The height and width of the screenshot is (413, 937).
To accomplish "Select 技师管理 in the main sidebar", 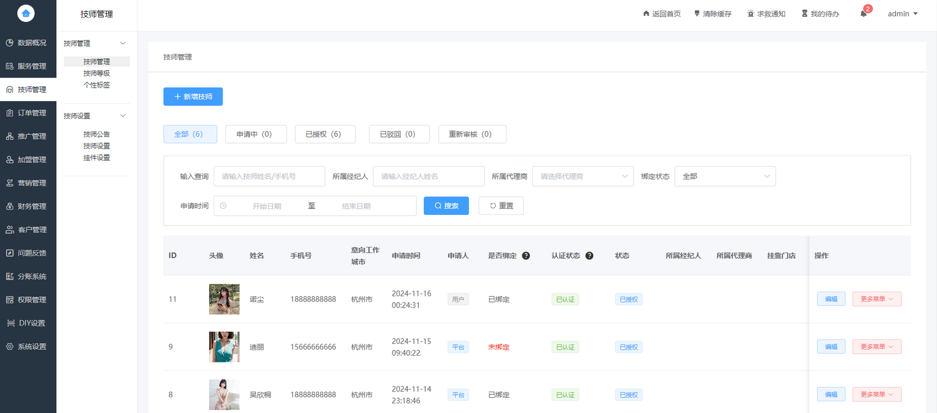I will click(x=28, y=90).
